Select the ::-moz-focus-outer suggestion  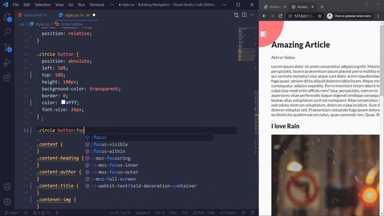149,172
